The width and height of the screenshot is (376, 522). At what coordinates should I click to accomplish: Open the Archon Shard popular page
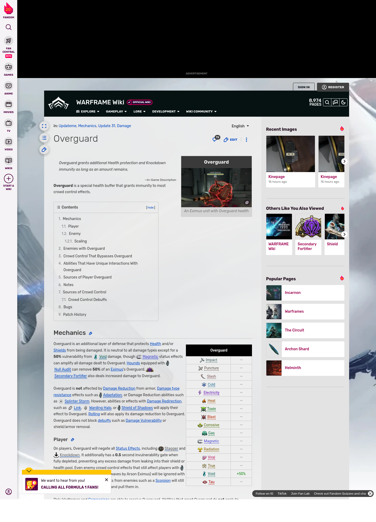[305, 349]
